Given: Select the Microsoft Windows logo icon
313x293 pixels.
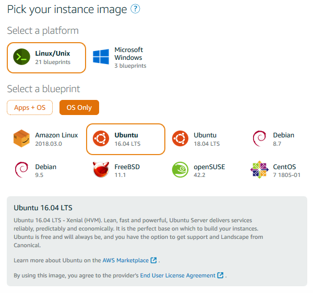Looking at the screenshot, I should click(101, 57).
